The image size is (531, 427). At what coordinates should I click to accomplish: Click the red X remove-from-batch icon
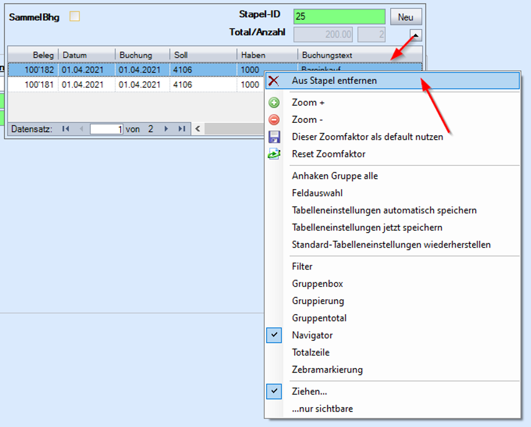pyautogui.click(x=274, y=81)
